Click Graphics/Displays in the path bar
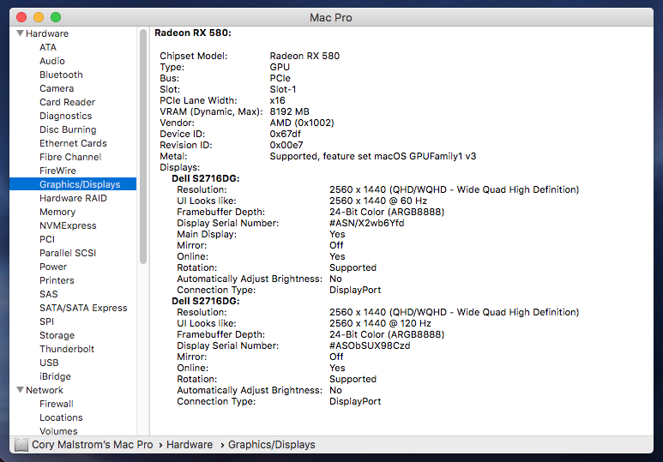663x462 pixels. point(271,445)
